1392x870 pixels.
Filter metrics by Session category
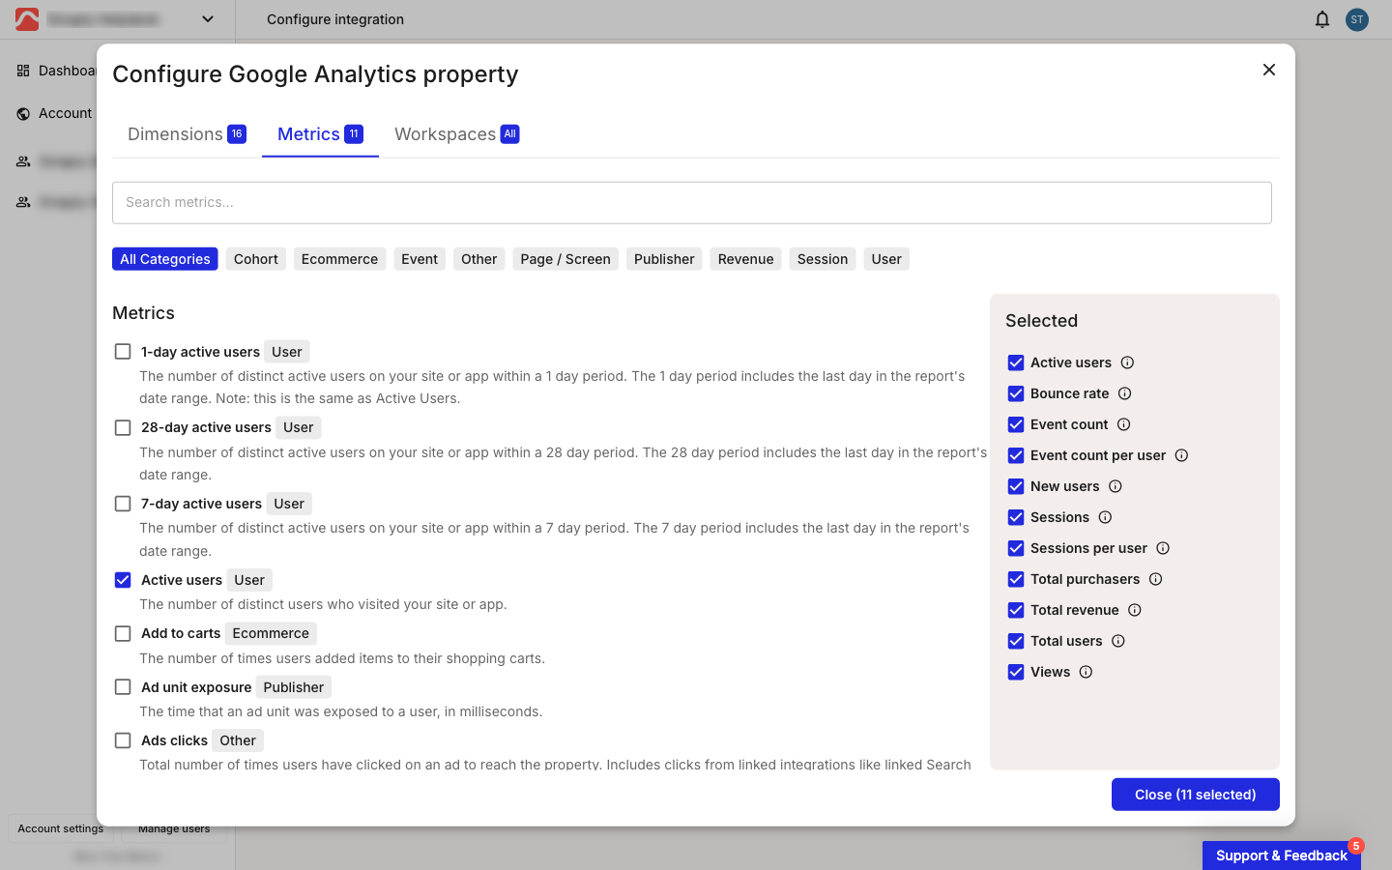823,259
